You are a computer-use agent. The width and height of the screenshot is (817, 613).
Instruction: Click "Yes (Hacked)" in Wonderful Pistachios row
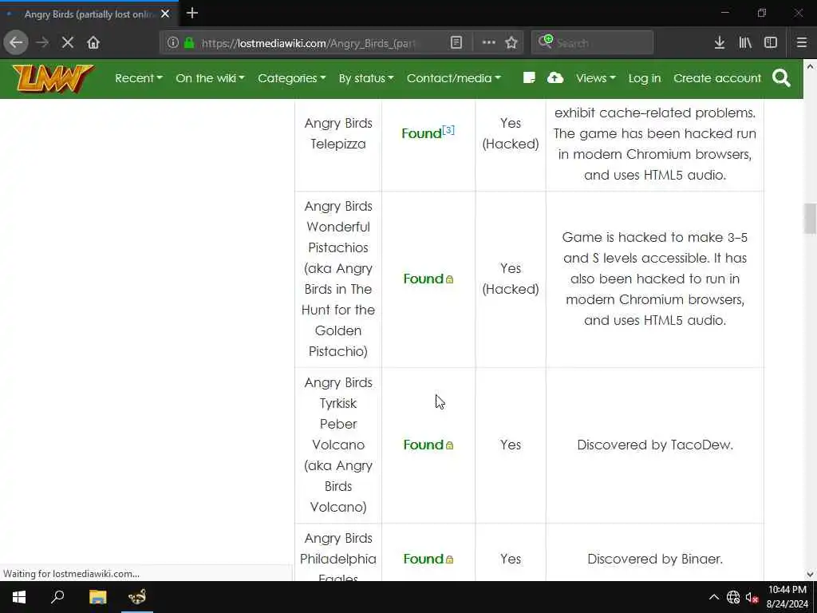(511, 279)
